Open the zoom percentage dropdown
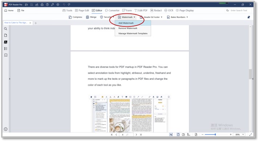 [x=243, y=134]
